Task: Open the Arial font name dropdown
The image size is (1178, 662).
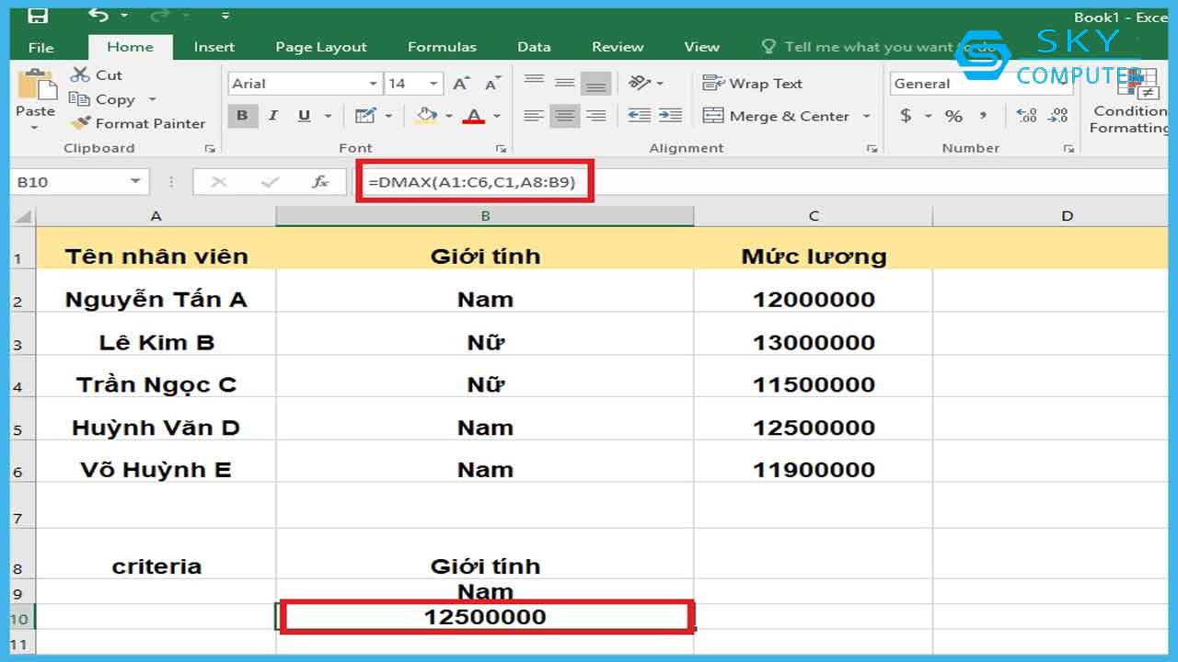Action: coord(373,84)
